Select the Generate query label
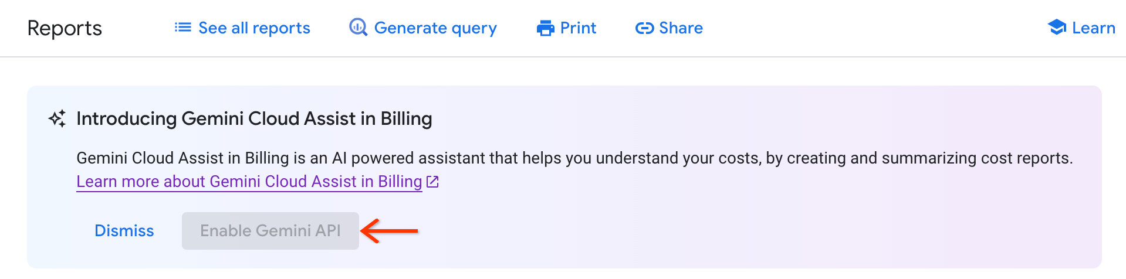 click(435, 28)
